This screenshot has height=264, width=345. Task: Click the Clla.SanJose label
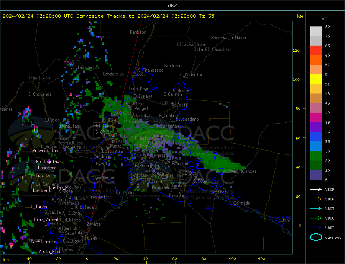[x=191, y=44]
